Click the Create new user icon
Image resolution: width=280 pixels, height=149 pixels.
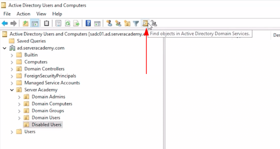[109, 24]
